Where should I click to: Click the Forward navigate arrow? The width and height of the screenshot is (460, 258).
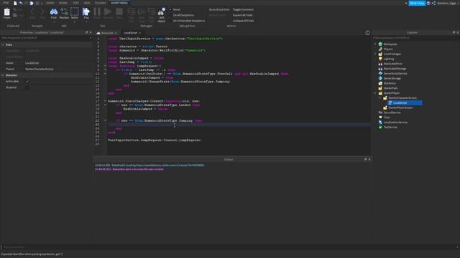click(x=42, y=11)
